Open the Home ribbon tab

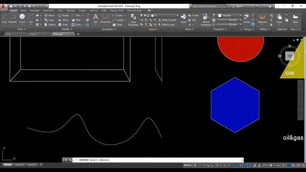(x=13, y=11)
